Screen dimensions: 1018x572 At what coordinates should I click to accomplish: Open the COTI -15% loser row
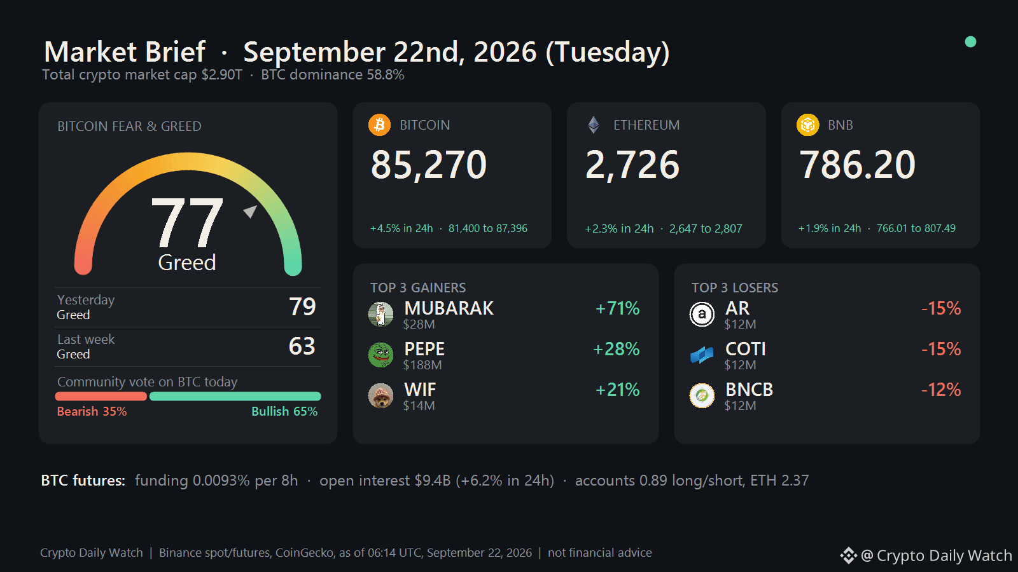click(x=826, y=355)
